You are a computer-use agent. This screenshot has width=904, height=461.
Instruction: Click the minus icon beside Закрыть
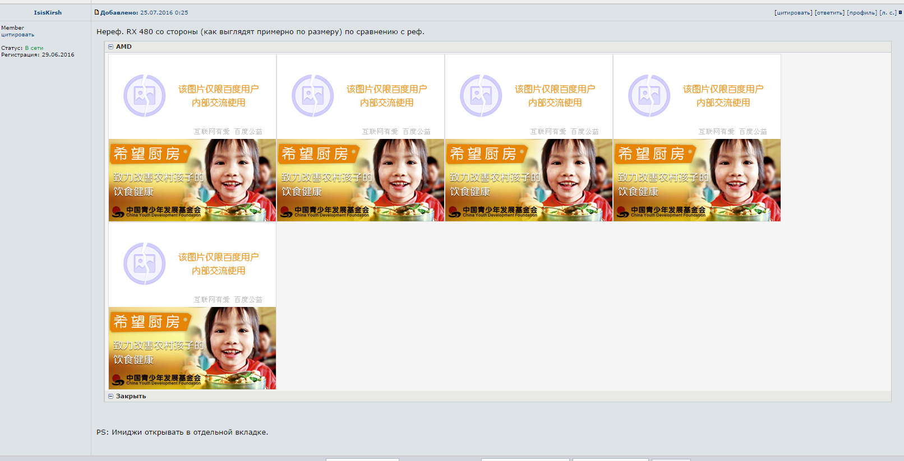(110, 397)
